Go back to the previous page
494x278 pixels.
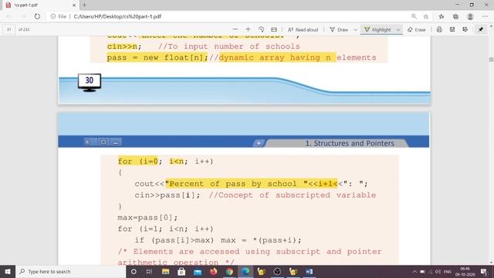[8, 16]
